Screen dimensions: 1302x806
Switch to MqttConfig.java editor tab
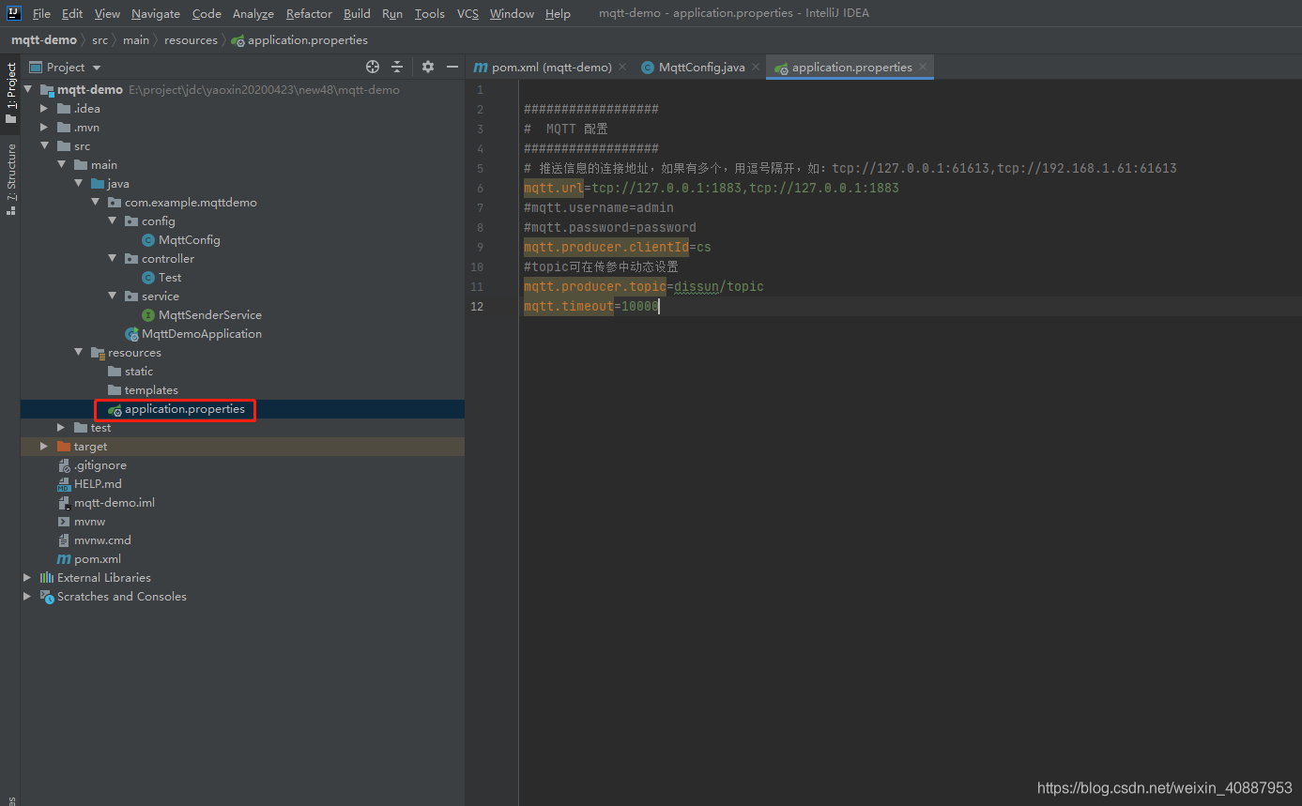tap(701, 67)
